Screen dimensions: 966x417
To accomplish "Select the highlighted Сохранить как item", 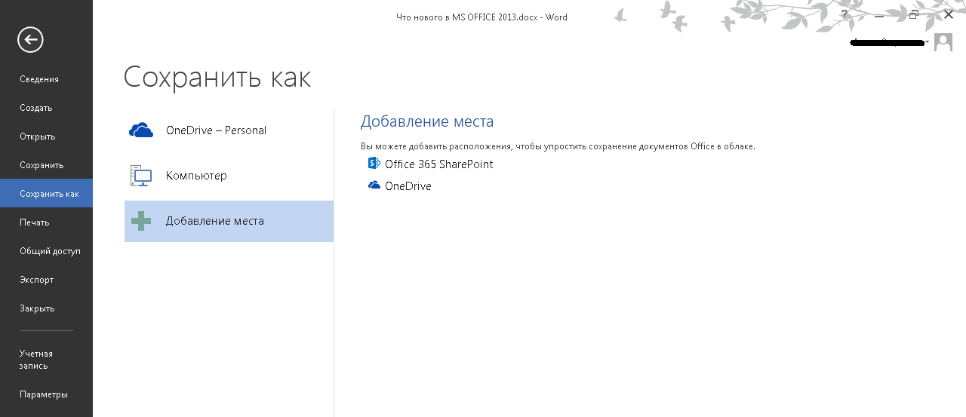I will (x=46, y=194).
